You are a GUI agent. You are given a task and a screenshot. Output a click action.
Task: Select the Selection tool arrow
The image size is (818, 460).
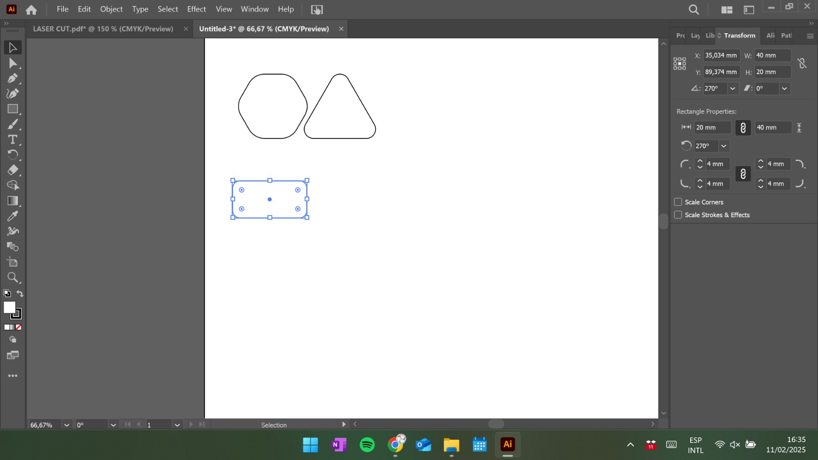click(x=13, y=48)
